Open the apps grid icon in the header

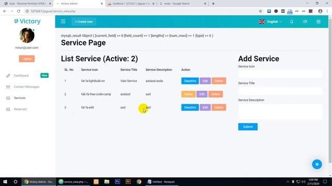[318, 22]
